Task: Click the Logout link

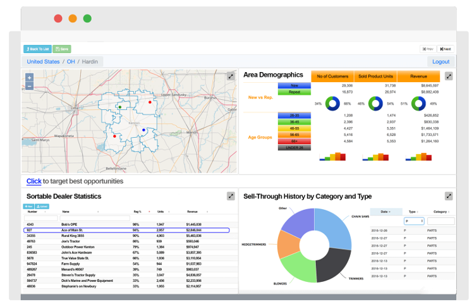Action: pyautogui.click(x=441, y=62)
